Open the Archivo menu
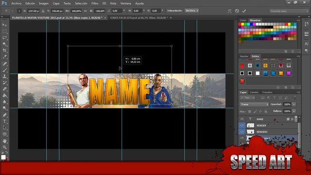The height and width of the screenshot is (175, 311). (16, 3)
